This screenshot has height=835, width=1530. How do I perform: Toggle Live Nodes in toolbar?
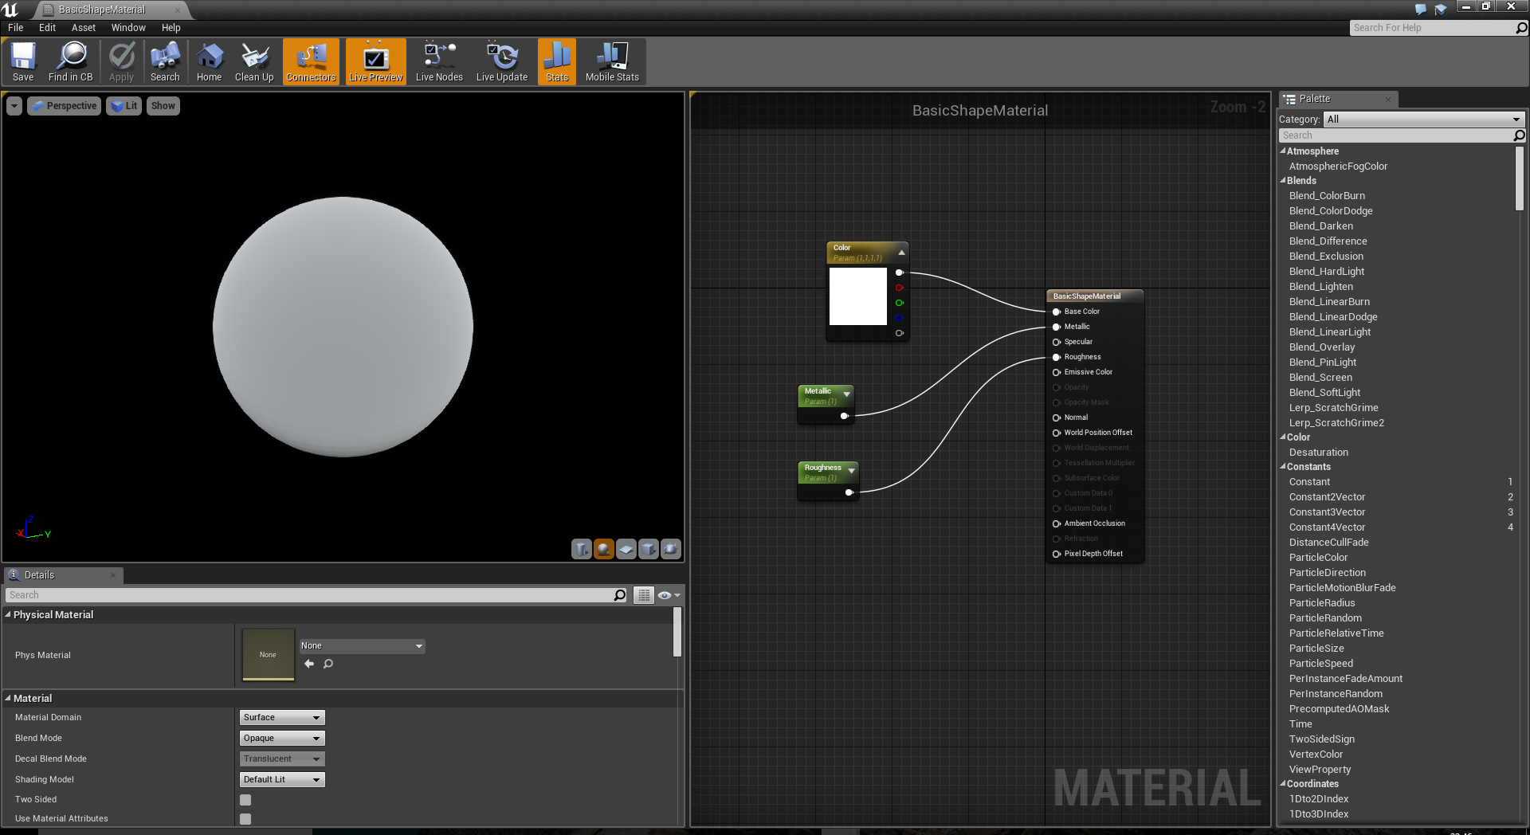(x=439, y=61)
